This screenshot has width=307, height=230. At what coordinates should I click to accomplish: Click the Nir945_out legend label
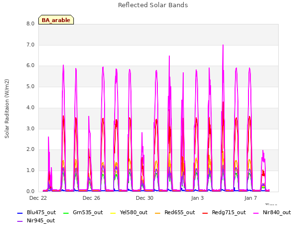pyautogui.click(x=41, y=221)
